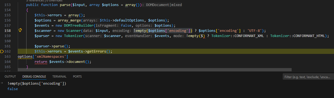Viewport: 334px width, 98px height.
Task: Click the 'getErrors' method call on line 162
Action: [x=96, y=51]
